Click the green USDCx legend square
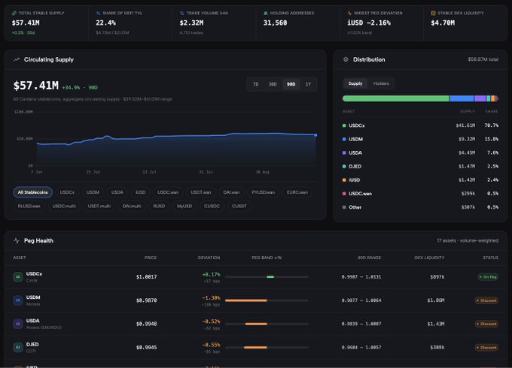The image size is (512, 368). (x=344, y=125)
